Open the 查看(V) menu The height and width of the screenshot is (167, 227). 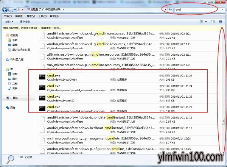coord(31,16)
